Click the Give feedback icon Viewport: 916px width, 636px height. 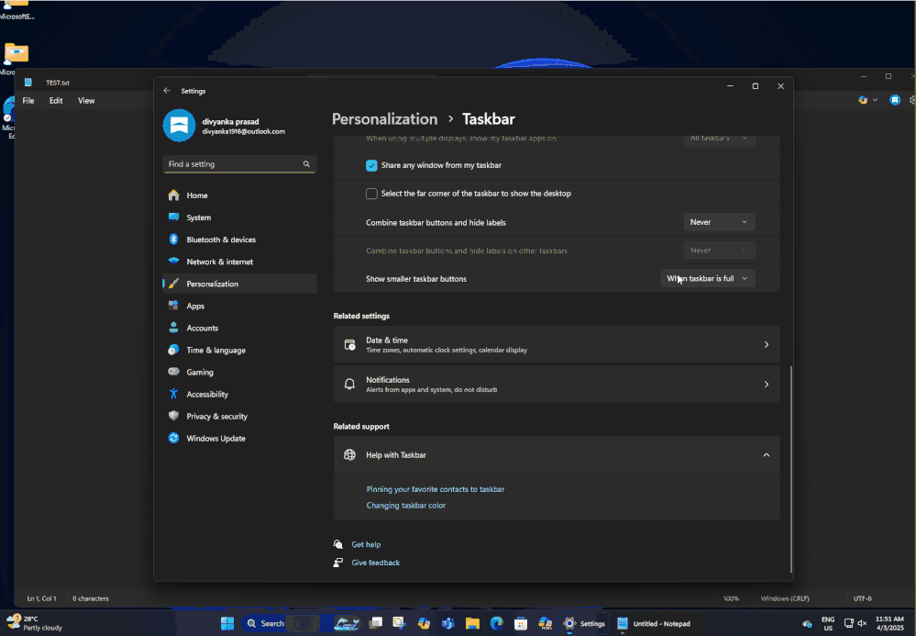pyautogui.click(x=338, y=563)
